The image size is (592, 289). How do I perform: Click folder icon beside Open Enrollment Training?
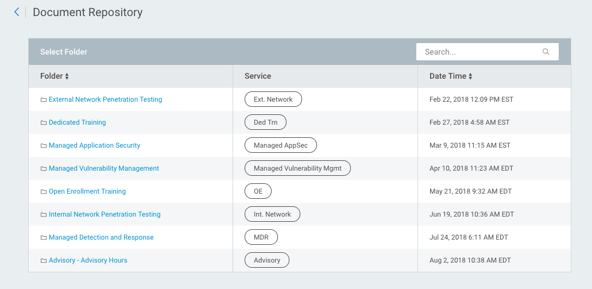44,191
